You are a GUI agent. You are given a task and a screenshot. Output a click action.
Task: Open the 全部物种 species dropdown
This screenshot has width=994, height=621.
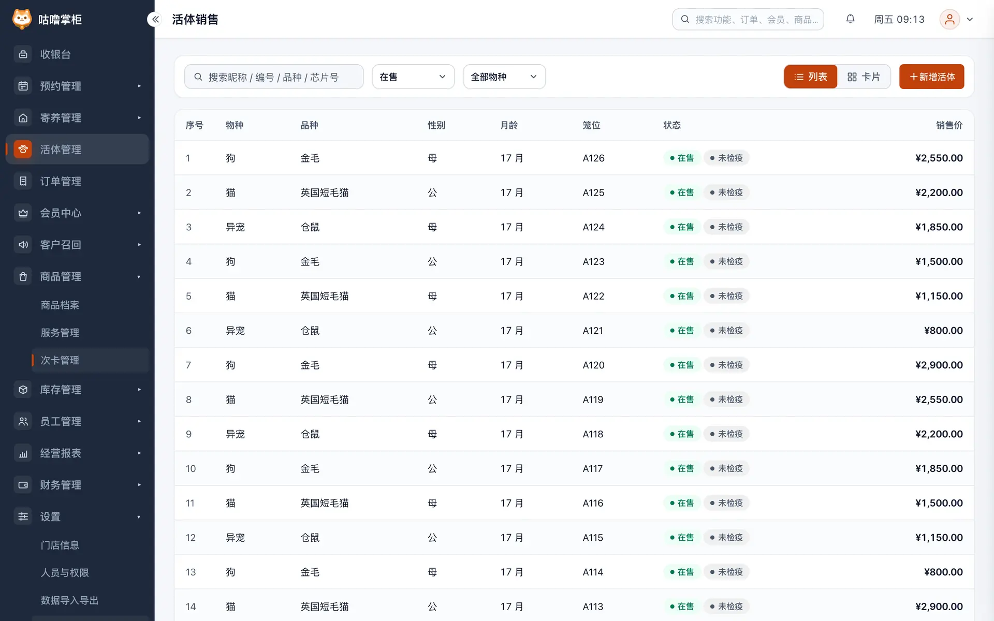click(504, 77)
